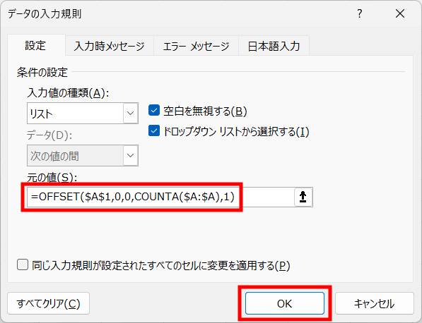The image size is (422, 323).
Task: Click the データの入力規則 dialog title
Action: (x=45, y=13)
